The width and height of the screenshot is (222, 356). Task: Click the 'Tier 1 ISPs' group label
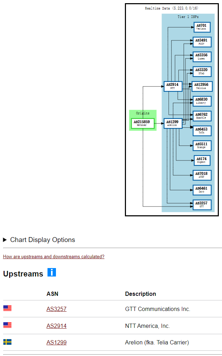pos(188,17)
